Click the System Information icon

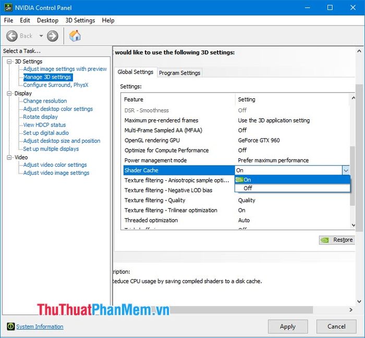coord(10,327)
